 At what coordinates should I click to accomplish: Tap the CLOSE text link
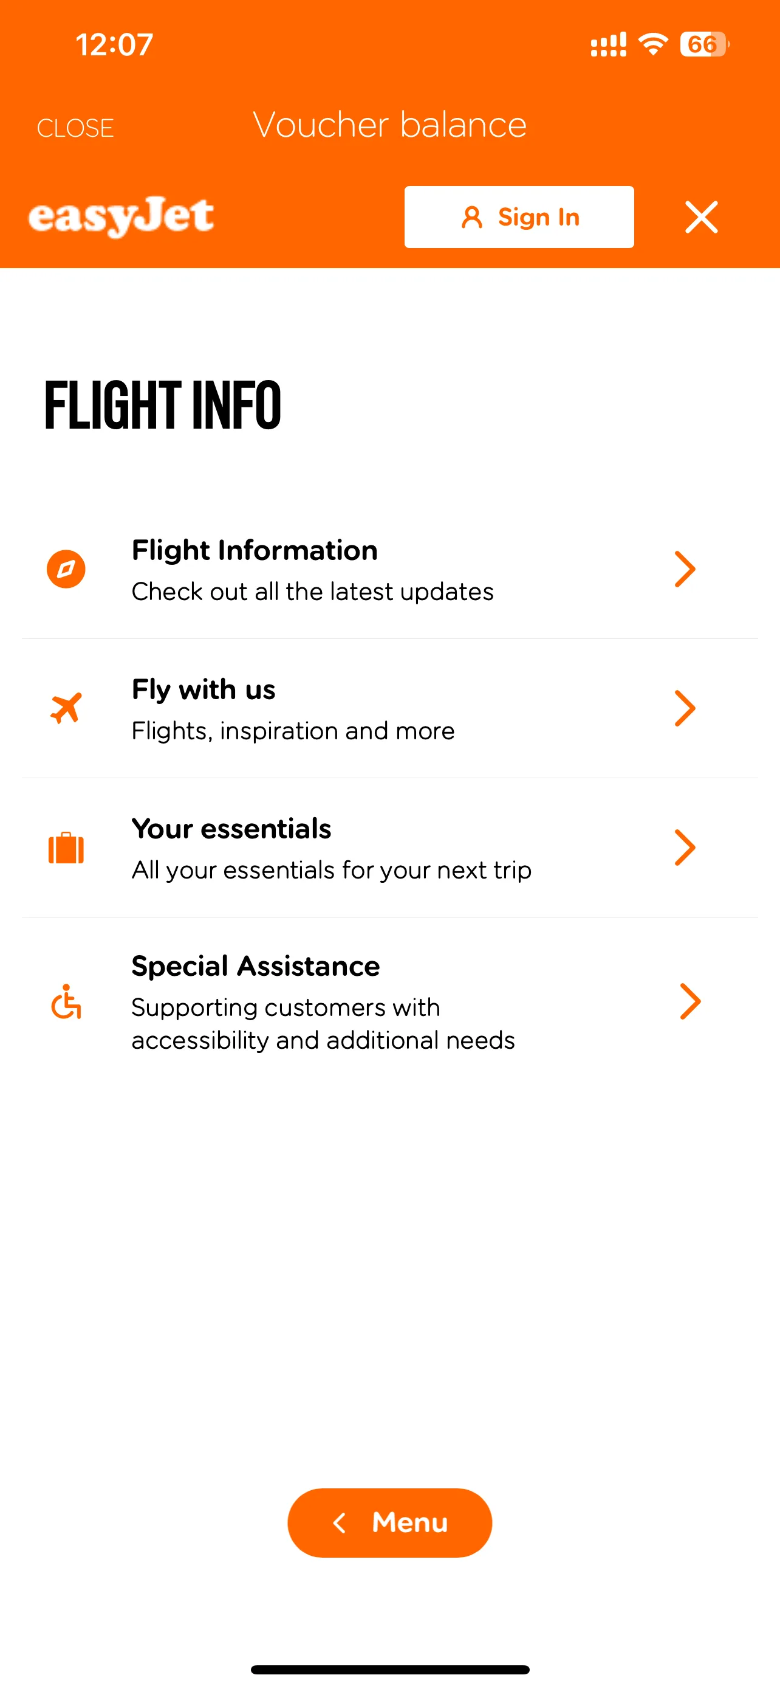(x=75, y=128)
